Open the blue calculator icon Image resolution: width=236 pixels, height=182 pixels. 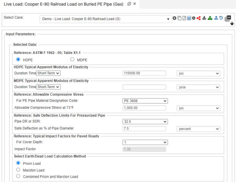(x=189, y=18)
